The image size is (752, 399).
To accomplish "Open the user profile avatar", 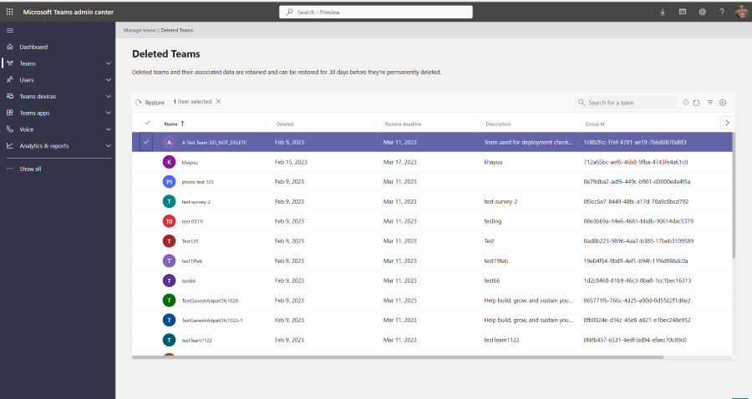I will click(741, 12).
